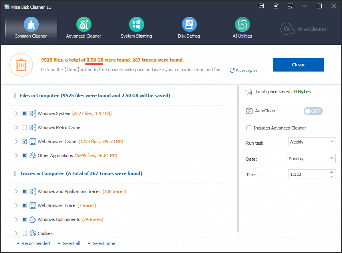Image resolution: width=342 pixels, height=253 pixels.
Task: Toggle the Other Applications checkbox
Action: 24,155
